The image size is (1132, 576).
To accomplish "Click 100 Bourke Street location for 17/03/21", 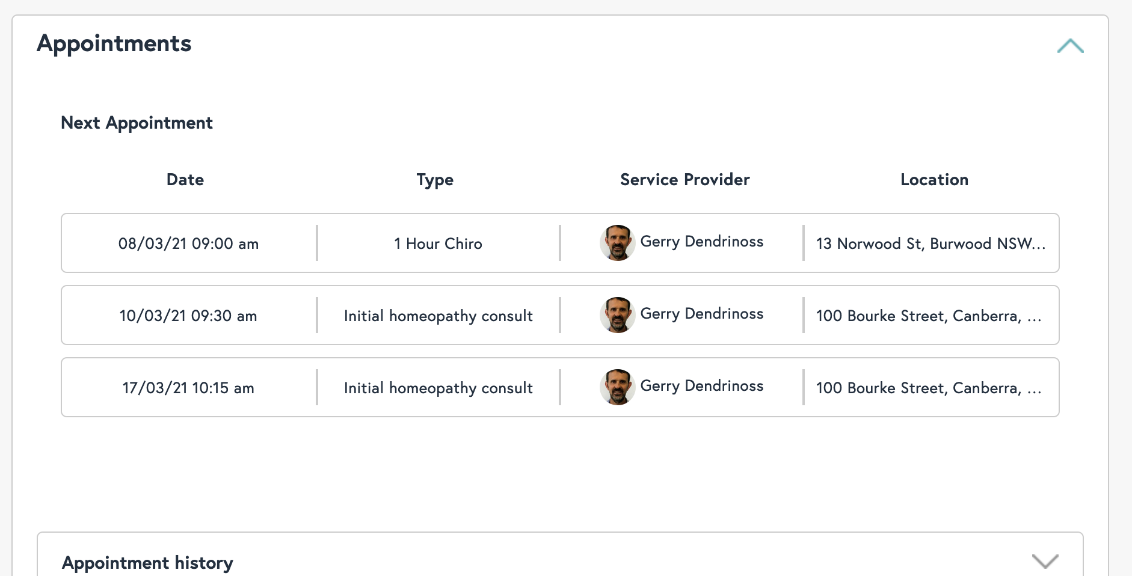I will coord(928,388).
